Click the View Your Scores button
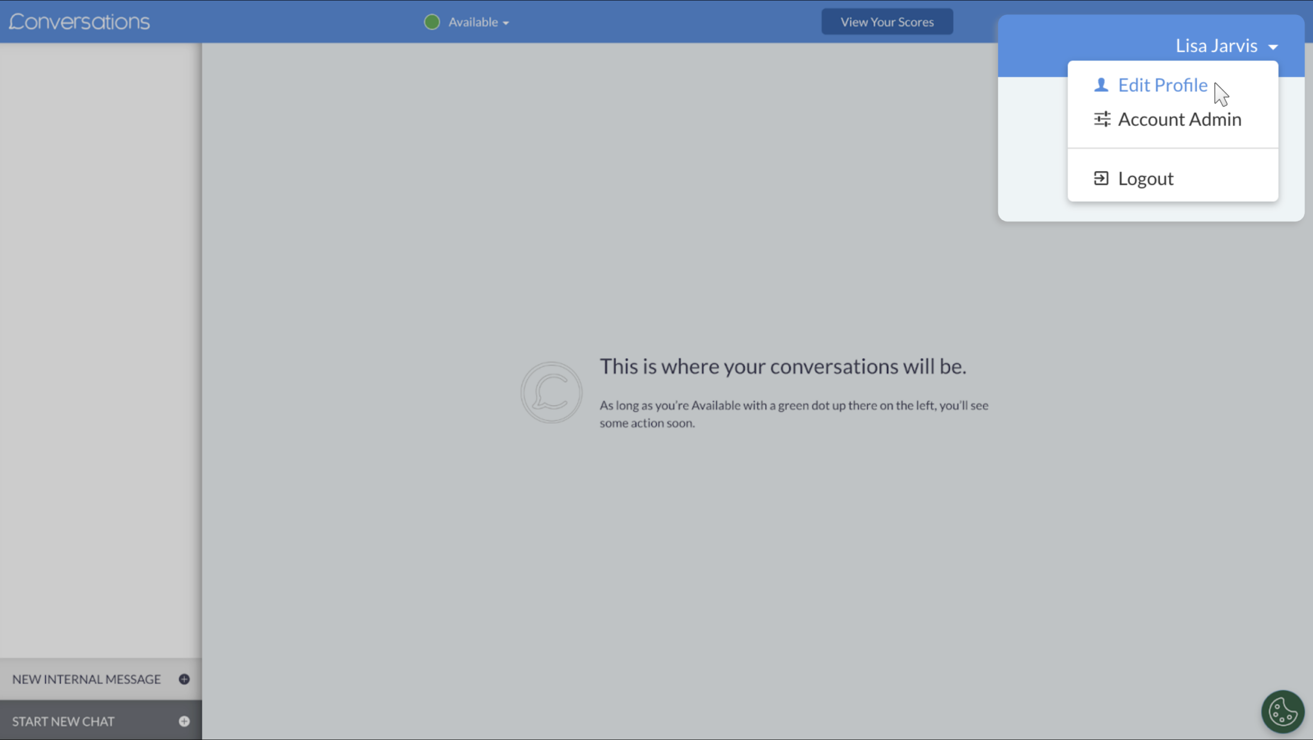This screenshot has height=740, width=1313. [x=887, y=22]
